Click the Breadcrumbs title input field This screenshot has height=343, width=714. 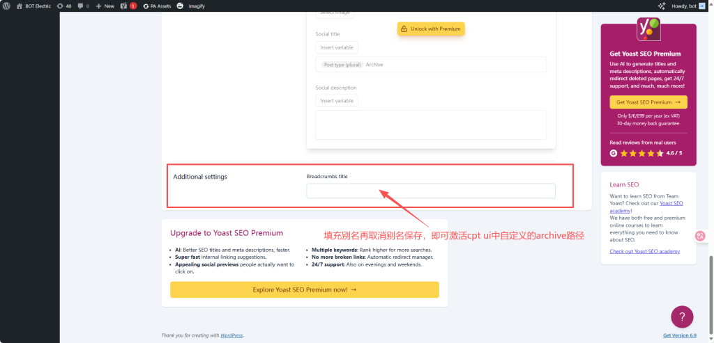tap(431, 191)
